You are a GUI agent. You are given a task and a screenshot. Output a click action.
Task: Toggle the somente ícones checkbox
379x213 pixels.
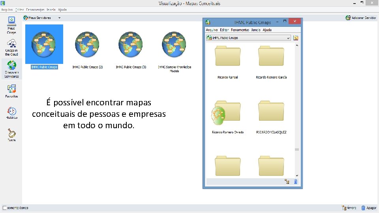click(4, 208)
